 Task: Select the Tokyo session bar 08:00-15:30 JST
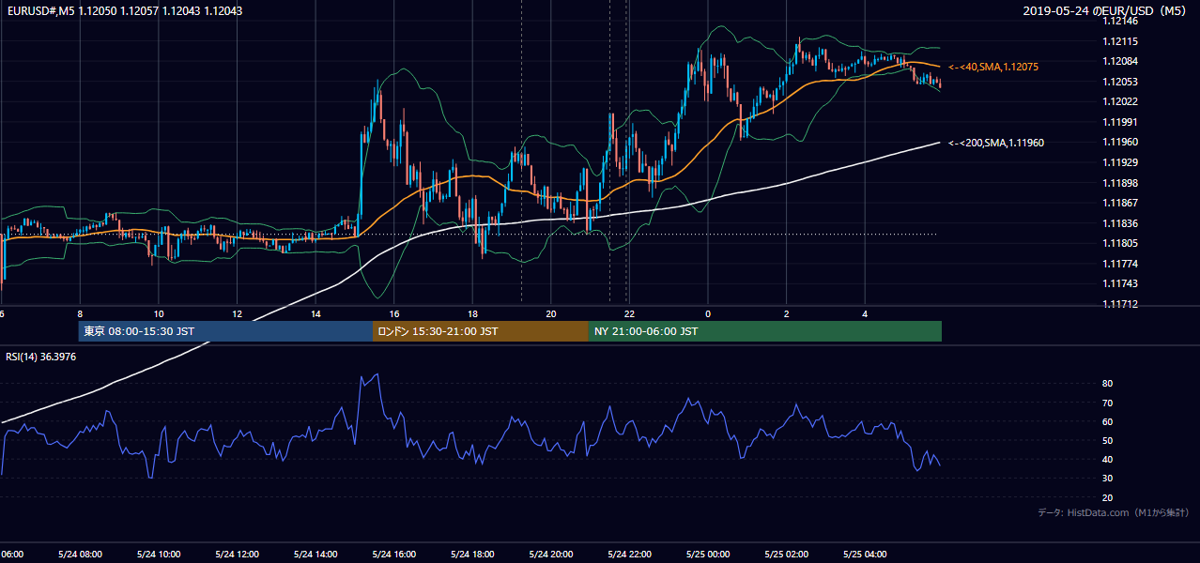[225, 331]
